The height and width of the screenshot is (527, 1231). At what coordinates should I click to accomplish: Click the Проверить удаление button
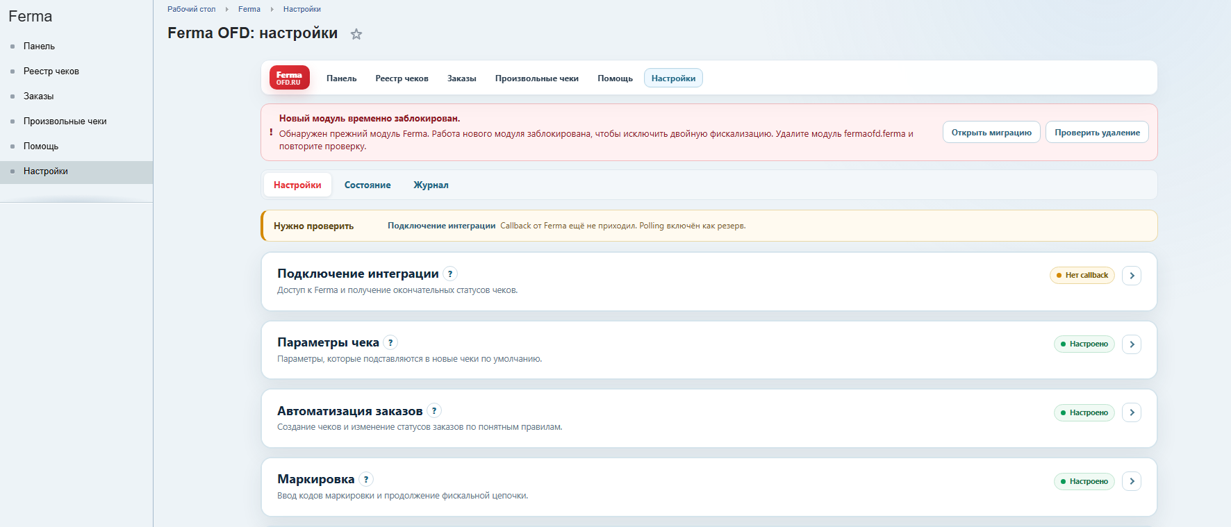pos(1097,133)
